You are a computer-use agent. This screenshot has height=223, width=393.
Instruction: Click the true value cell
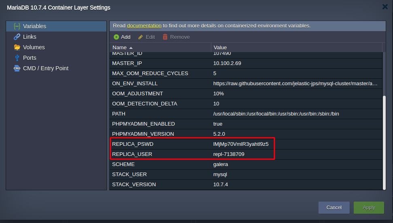[218, 124]
